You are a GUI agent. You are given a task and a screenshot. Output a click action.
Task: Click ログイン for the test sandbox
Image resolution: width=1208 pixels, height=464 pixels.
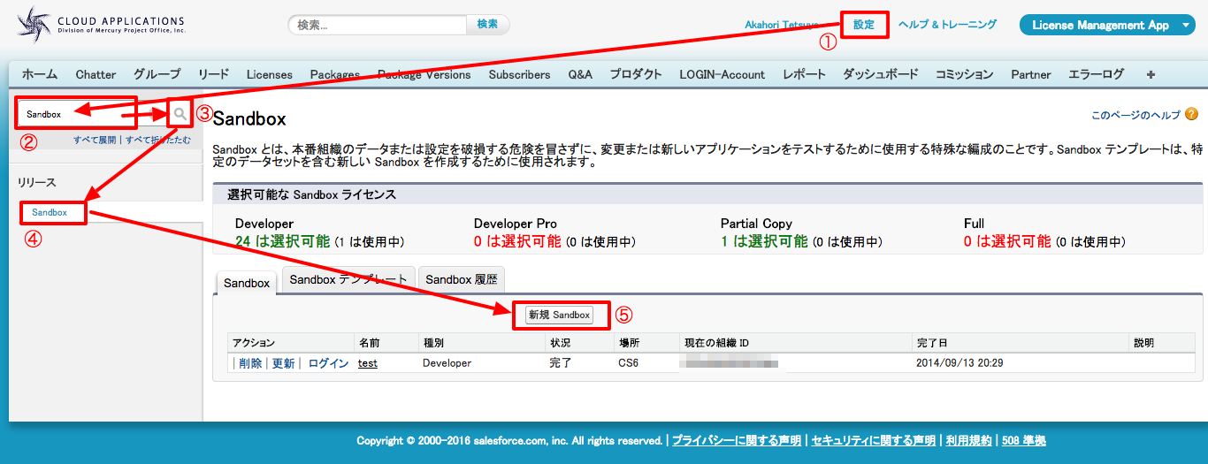click(328, 363)
